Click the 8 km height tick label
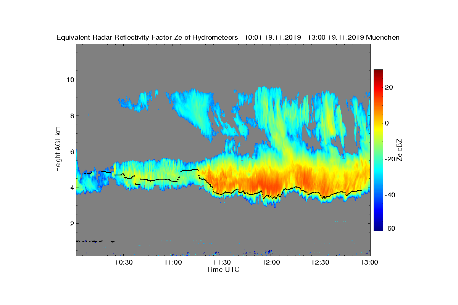This screenshot has width=458, height=305. coord(72,116)
